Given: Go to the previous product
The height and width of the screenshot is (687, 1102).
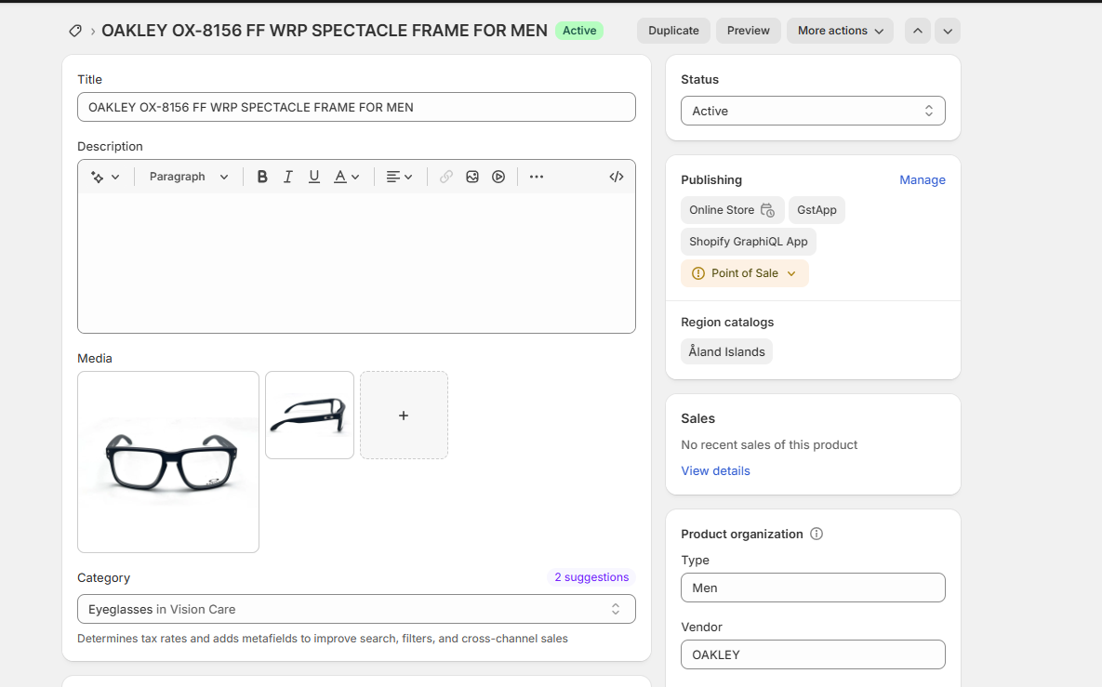Looking at the screenshot, I should 918,31.
